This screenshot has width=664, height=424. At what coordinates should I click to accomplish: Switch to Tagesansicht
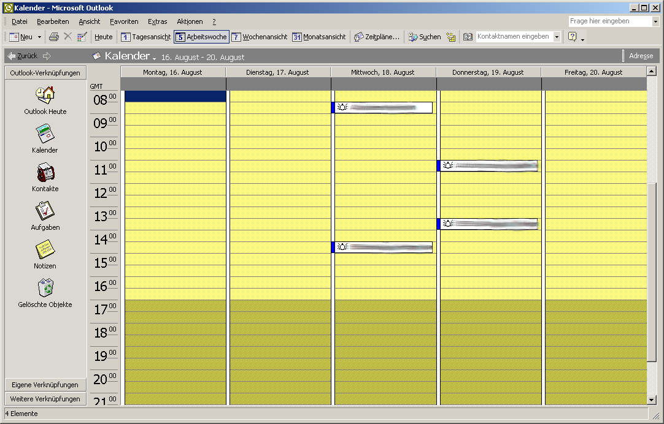tap(145, 37)
